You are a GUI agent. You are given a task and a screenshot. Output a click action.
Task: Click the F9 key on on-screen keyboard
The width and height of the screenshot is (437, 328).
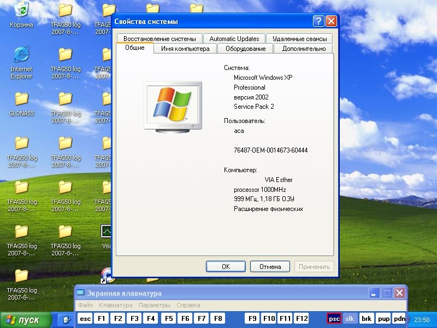(252, 319)
